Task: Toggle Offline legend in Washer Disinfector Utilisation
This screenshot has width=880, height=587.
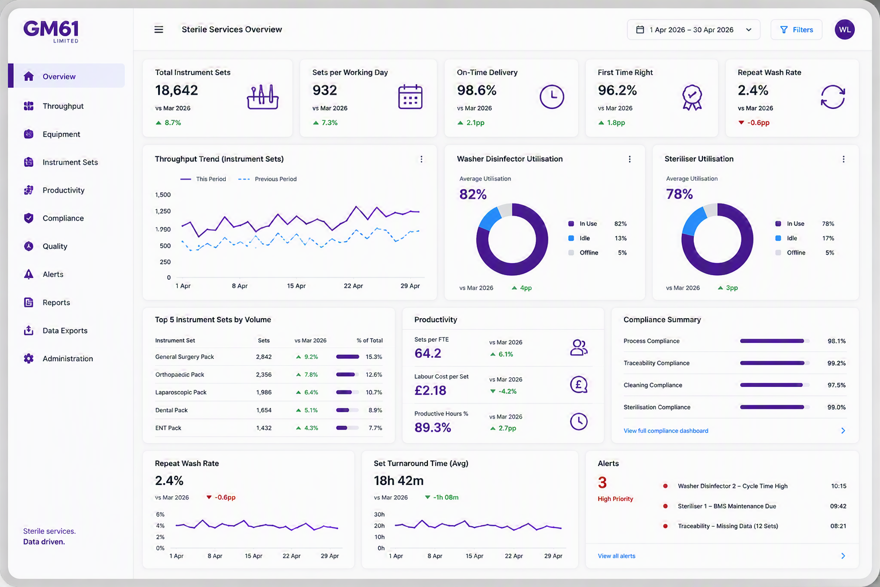Action: (x=597, y=252)
